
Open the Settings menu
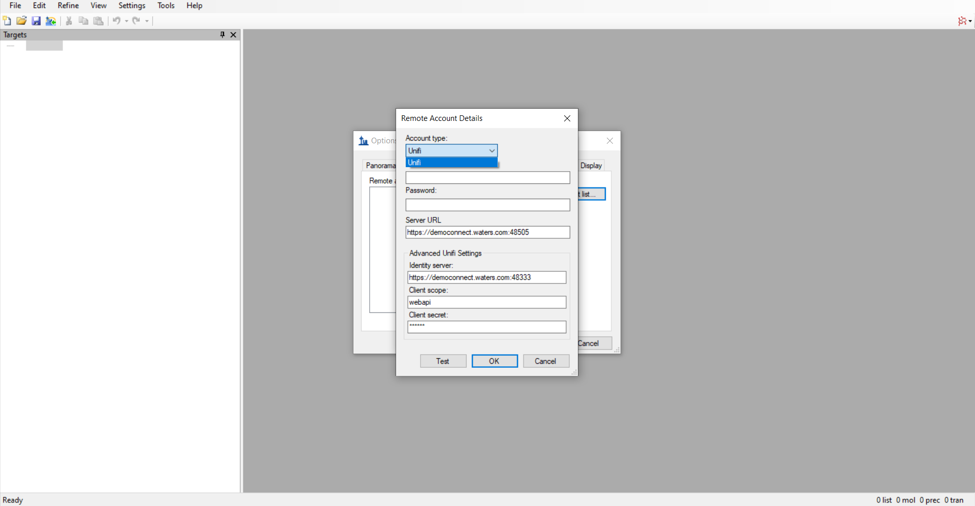pos(132,6)
